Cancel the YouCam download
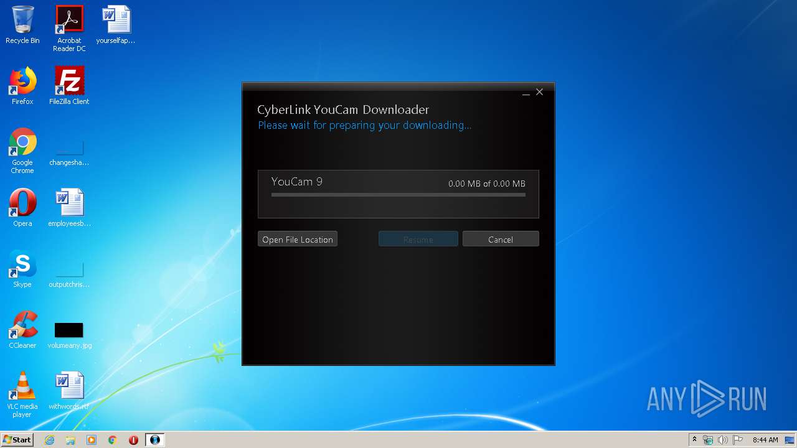797x448 pixels. [x=501, y=240]
